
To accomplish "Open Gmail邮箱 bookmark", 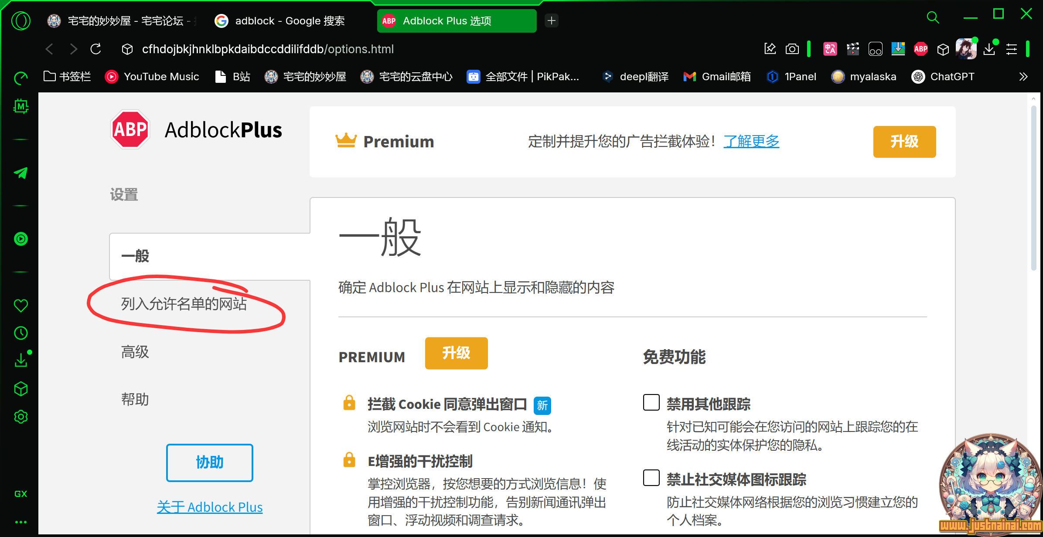I will [717, 77].
